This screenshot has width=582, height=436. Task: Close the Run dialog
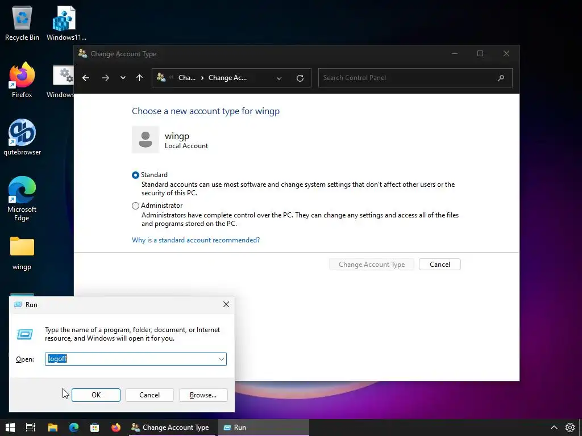(226, 304)
